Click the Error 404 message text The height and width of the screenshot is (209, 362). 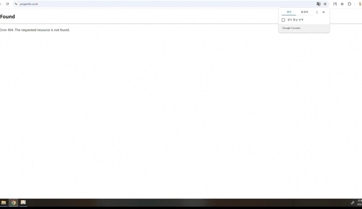click(x=35, y=30)
